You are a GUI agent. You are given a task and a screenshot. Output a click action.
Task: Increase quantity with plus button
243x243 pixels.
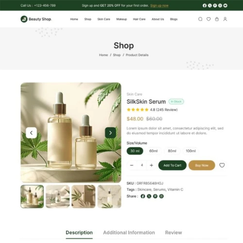point(152,165)
